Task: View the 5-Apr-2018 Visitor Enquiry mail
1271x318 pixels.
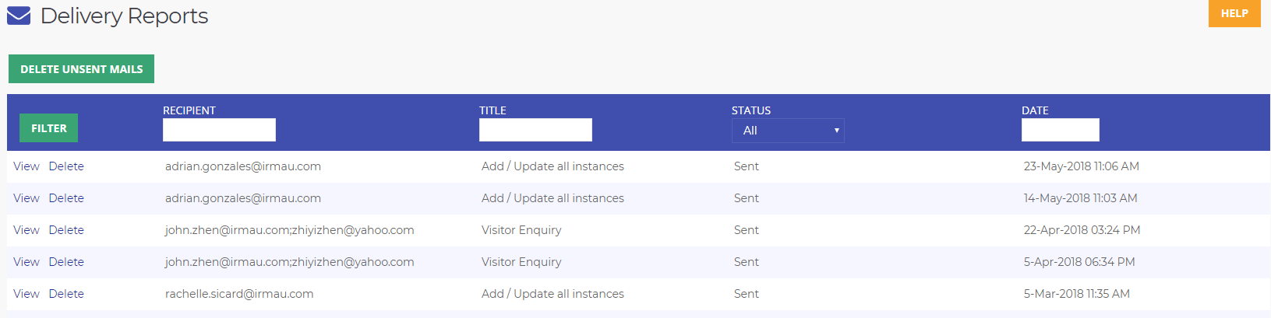Action: 26,262
